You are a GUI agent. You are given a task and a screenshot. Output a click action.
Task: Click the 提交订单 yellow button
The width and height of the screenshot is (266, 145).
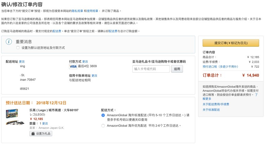[x=231, y=43]
